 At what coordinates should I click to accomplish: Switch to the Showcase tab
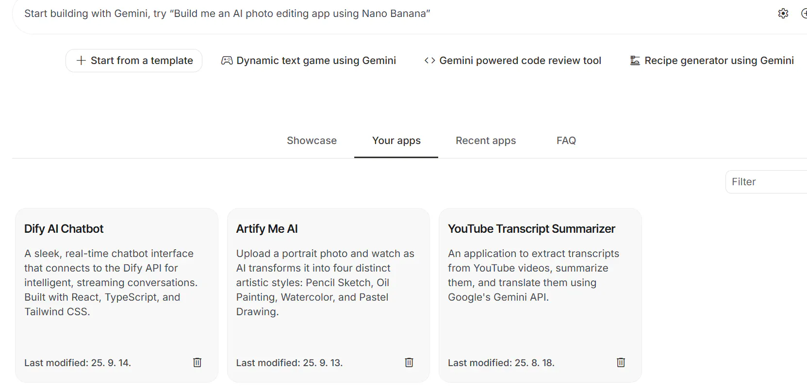click(312, 141)
